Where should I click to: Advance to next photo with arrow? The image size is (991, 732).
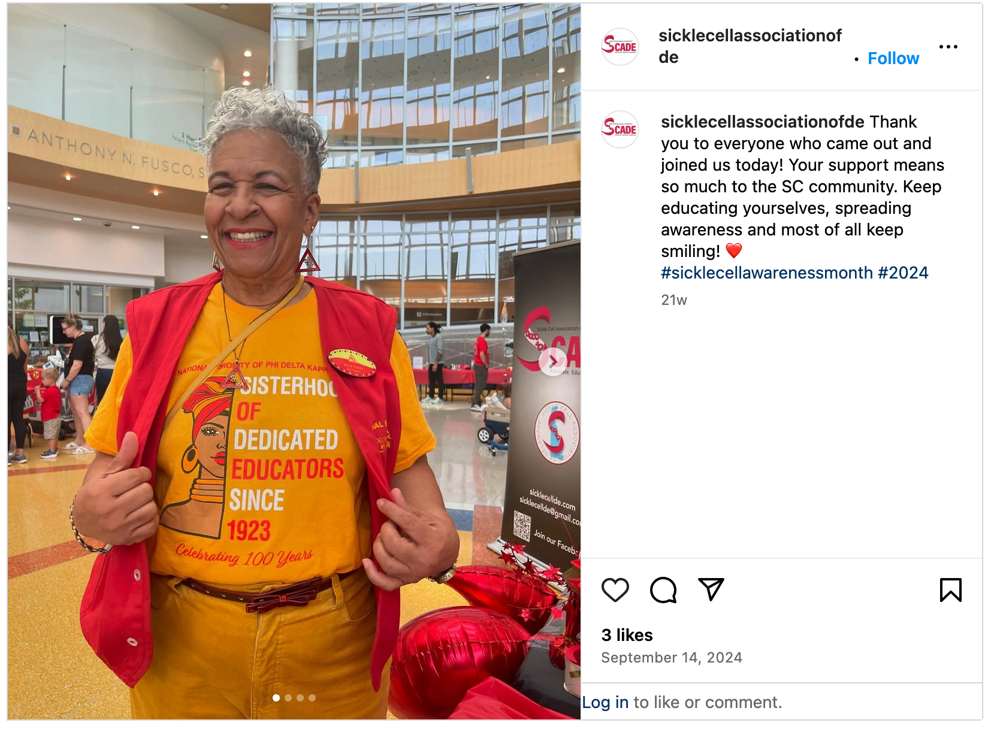553,361
